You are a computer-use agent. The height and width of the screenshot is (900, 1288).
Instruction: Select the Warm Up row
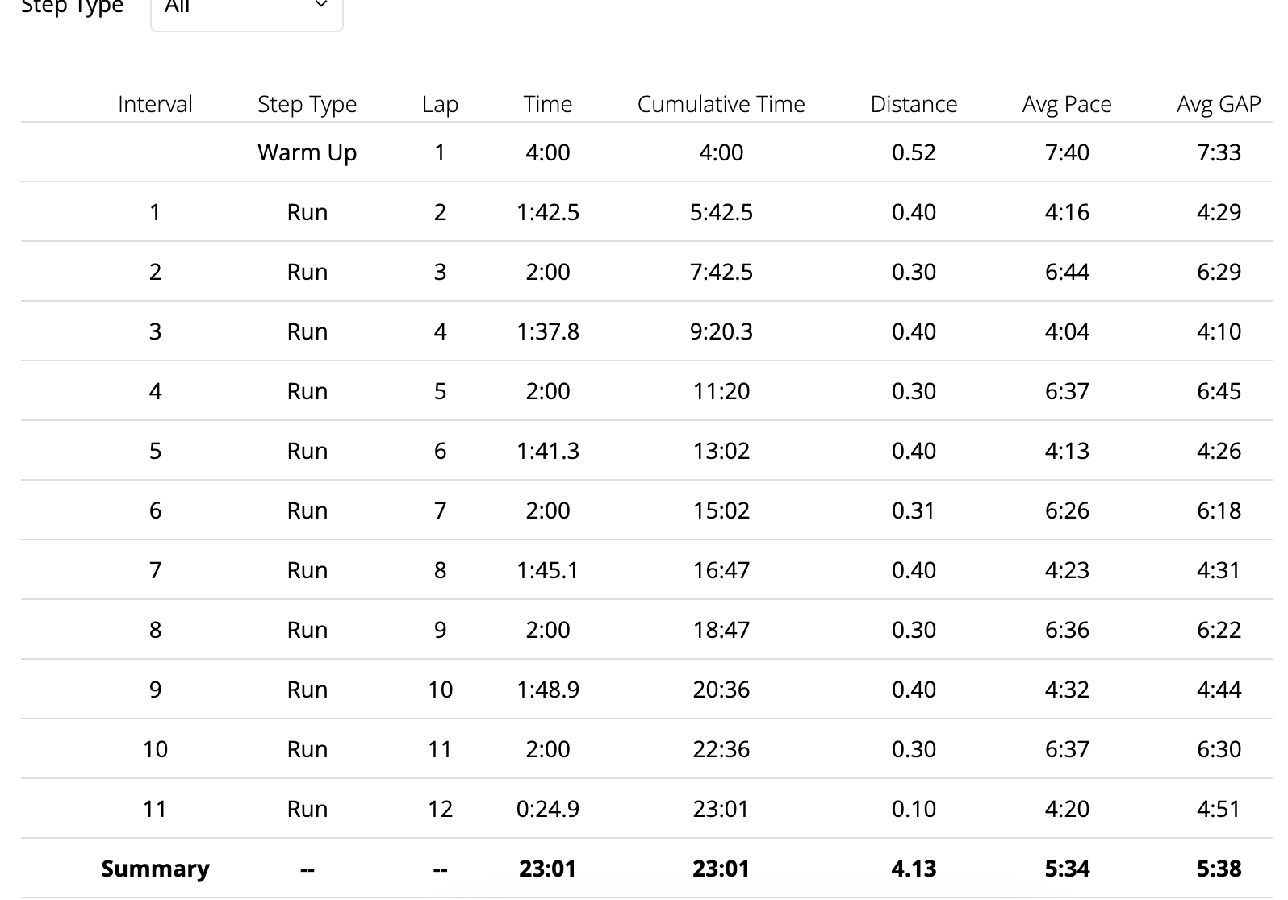tap(647, 152)
